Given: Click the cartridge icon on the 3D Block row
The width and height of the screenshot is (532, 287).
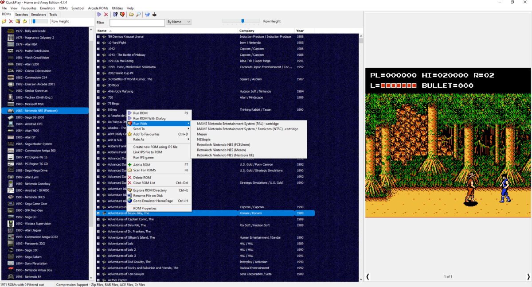Looking at the screenshot, I should tap(104, 85).
